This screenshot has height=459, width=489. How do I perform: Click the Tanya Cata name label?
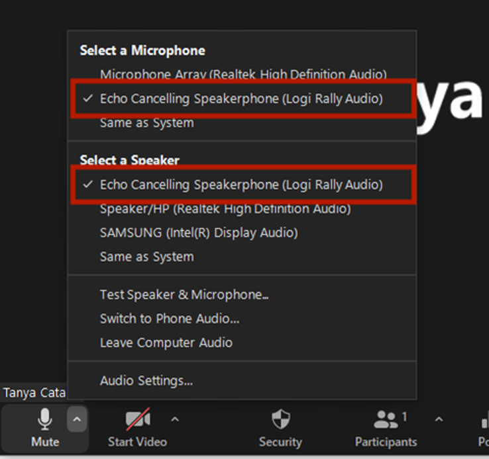34,393
